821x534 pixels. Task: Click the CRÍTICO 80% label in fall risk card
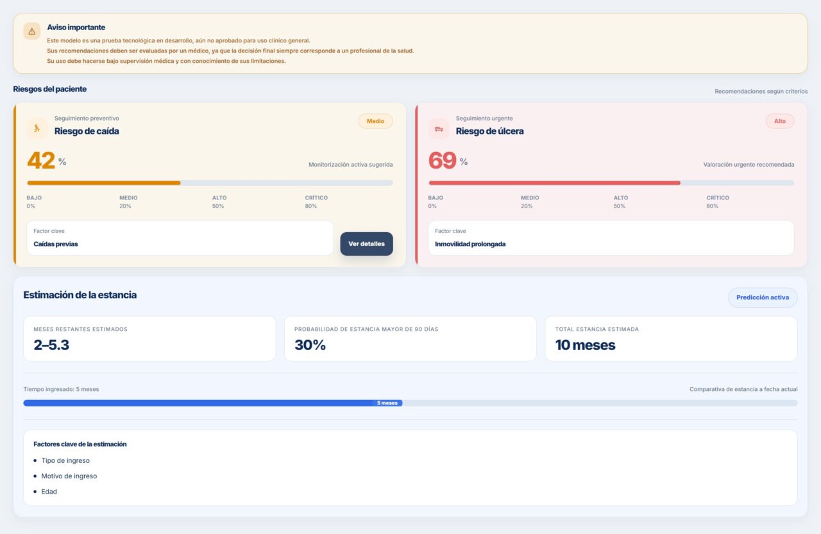tap(317, 202)
